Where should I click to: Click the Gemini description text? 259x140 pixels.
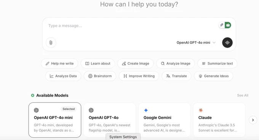click(x=164, y=128)
